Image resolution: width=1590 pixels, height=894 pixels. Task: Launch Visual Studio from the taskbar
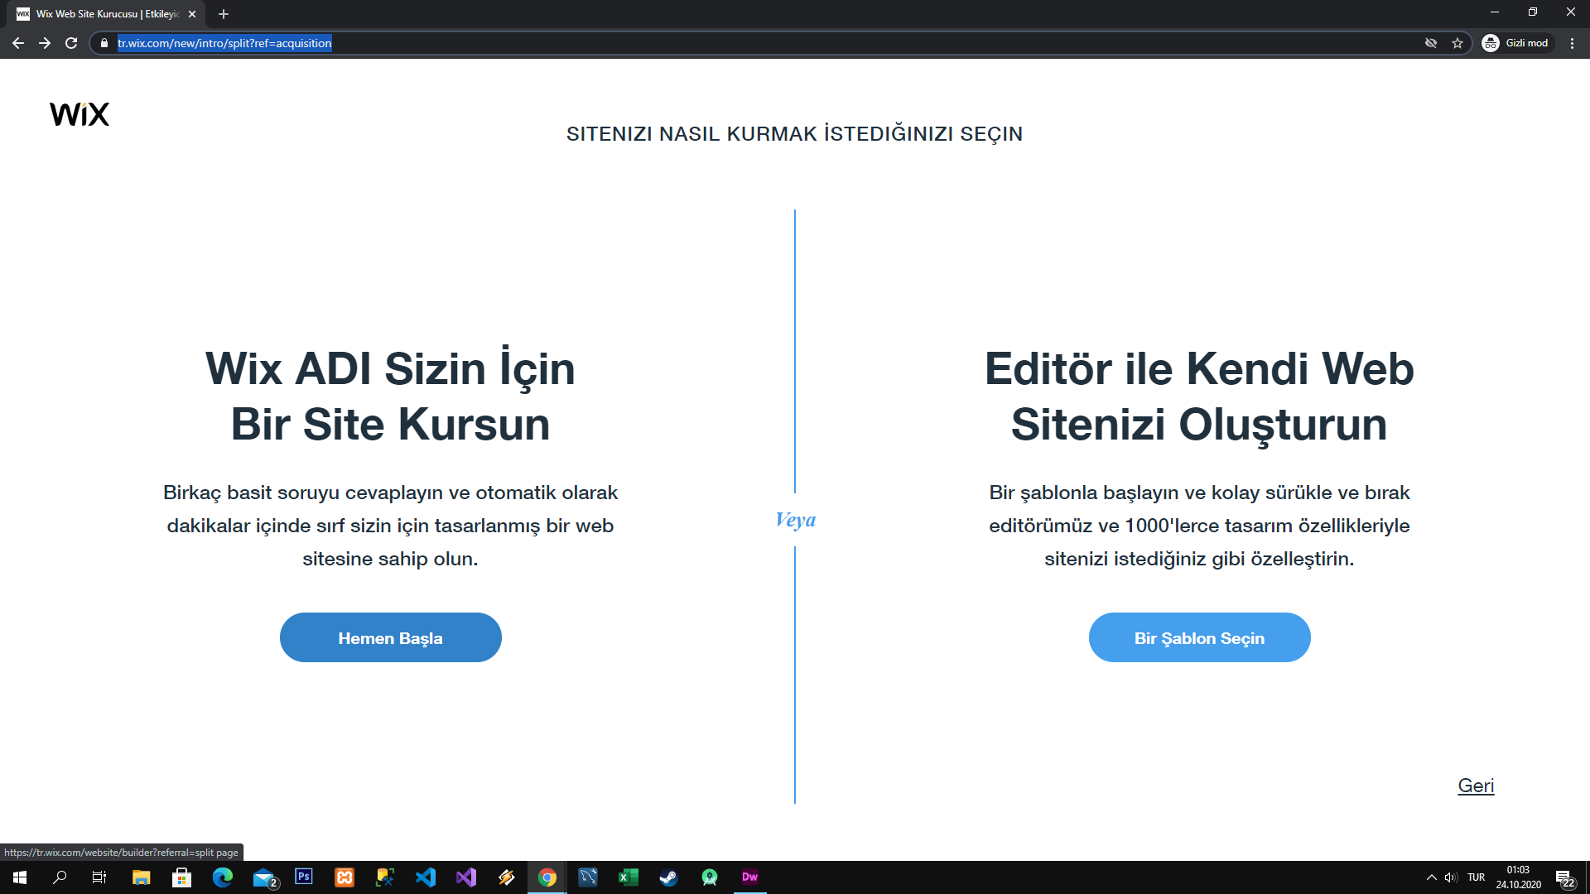coord(466,877)
